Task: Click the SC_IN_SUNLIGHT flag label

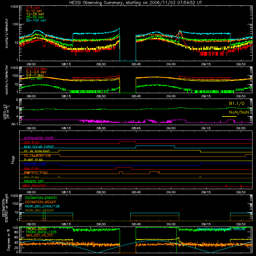Action: tap(37, 151)
